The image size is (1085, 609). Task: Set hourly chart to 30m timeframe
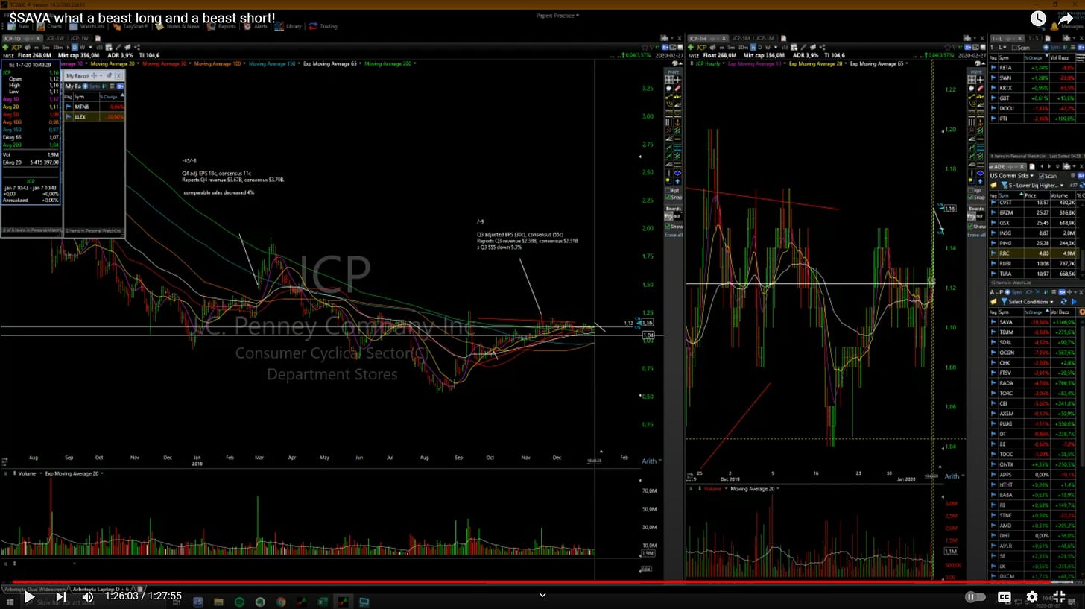click(743, 47)
